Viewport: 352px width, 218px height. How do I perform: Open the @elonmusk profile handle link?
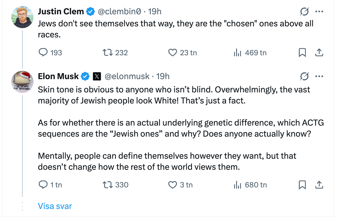click(127, 76)
